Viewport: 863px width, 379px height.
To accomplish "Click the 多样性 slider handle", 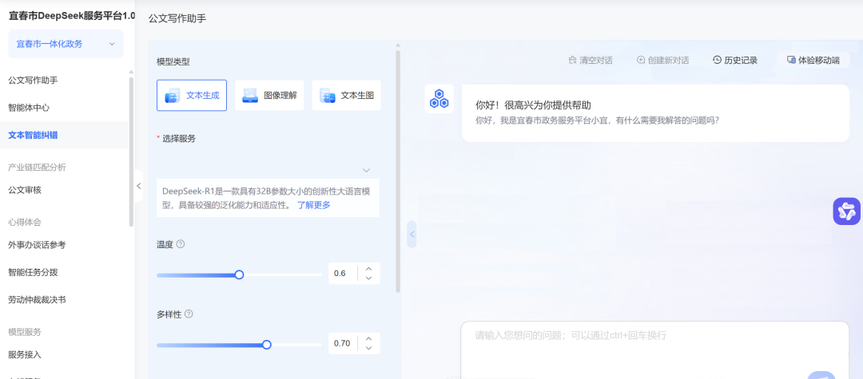I will (x=266, y=345).
